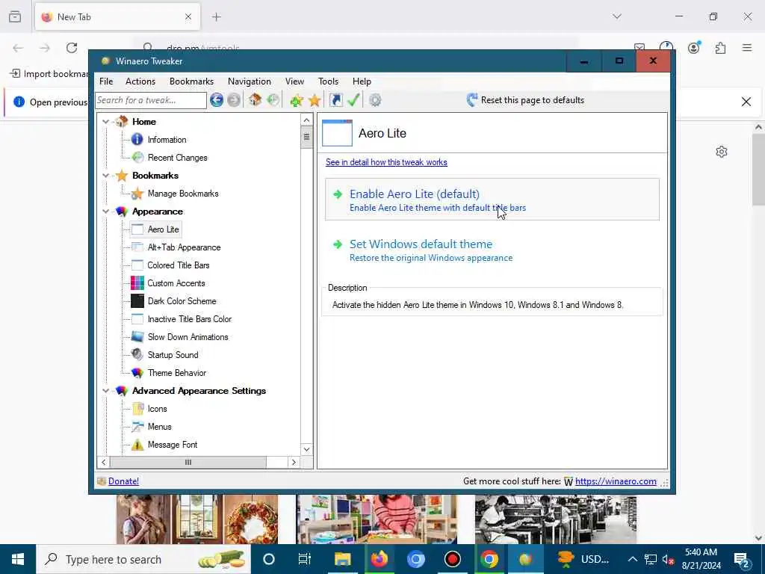Open the Tools menu
Screen dimensions: 765x574
click(328, 81)
